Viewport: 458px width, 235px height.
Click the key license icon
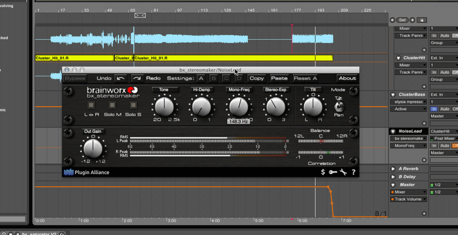click(333, 172)
